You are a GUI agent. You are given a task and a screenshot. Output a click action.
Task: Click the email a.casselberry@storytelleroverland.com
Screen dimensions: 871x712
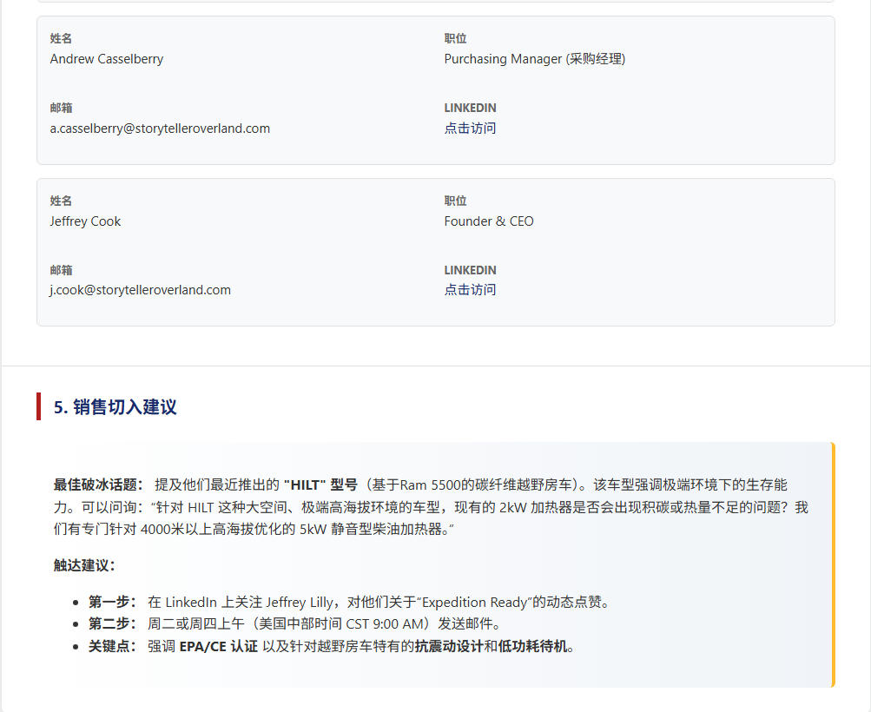pos(159,128)
